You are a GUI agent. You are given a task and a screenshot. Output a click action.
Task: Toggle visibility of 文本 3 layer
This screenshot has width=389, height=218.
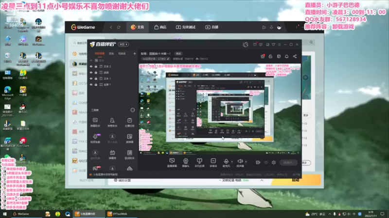click(x=91, y=66)
